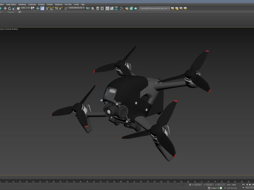This screenshot has height=190, width=254.
Task: Click the Grid value status text
Action: tap(231, 185)
